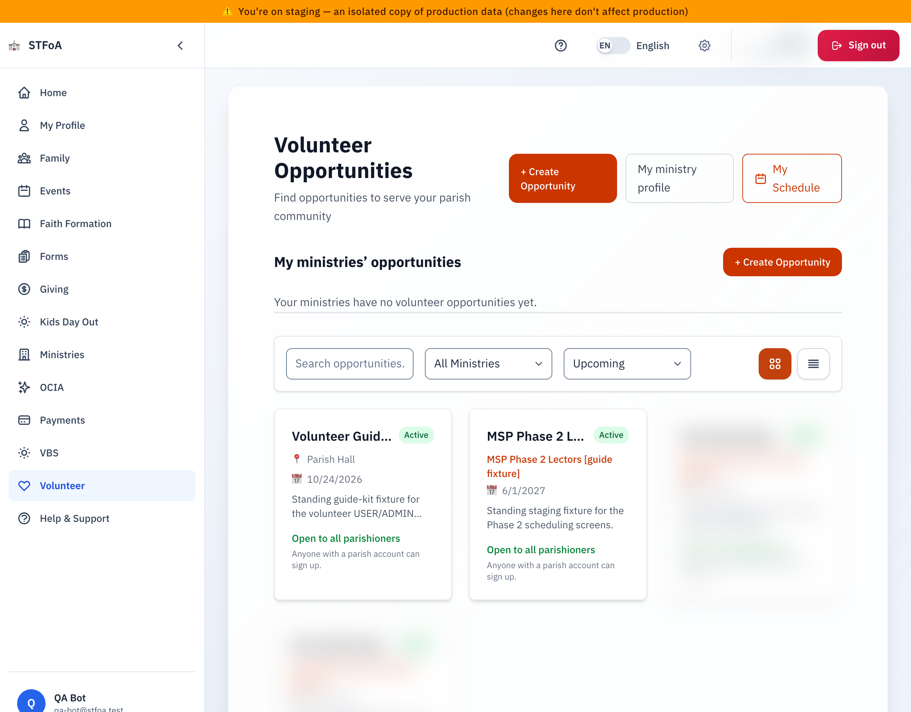Image resolution: width=911 pixels, height=712 pixels.
Task: Click the Events calendar icon
Action: pyautogui.click(x=24, y=191)
